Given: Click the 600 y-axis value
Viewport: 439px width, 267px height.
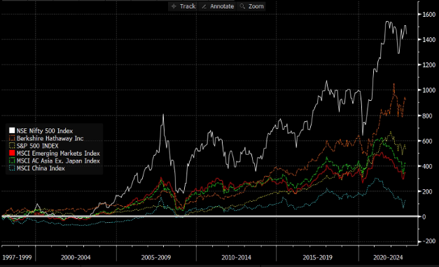Looking at the screenshot, I should tap(427, 141).
